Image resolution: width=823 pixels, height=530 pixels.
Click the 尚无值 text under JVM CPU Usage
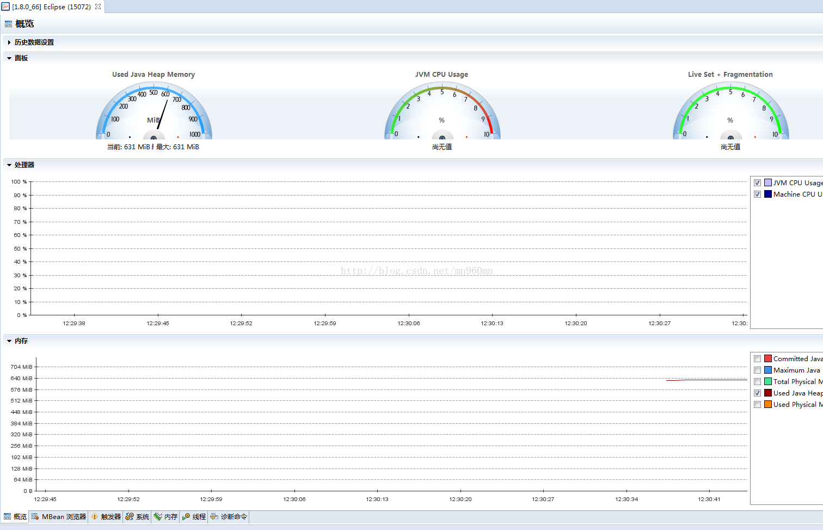[442, 147]
